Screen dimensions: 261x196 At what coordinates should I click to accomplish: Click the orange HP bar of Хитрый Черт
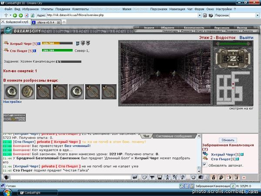(57, 43)
